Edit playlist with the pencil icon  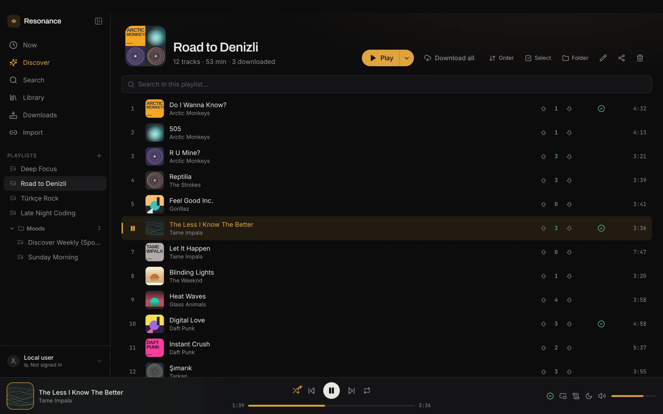[x=603, y=58]
